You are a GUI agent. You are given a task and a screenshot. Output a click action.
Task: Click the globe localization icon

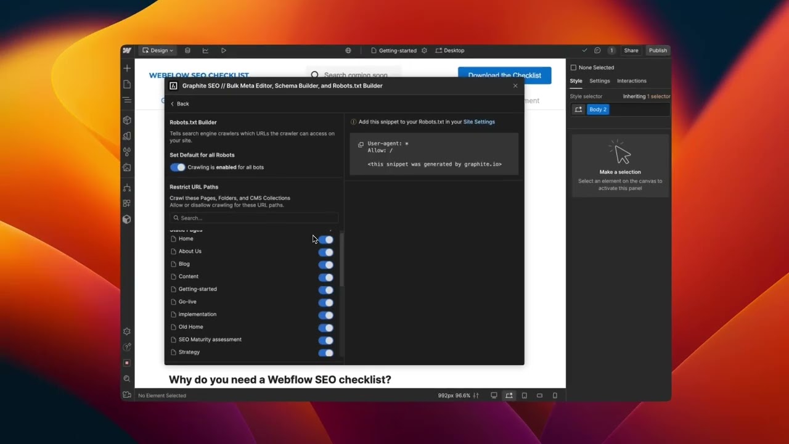pos(348,51)
